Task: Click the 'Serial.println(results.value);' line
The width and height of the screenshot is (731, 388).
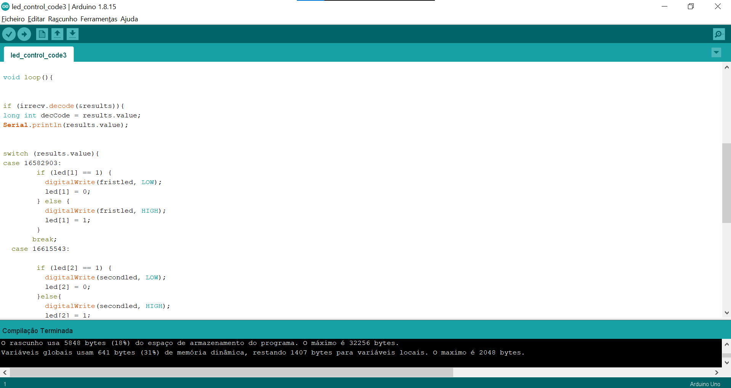Action: pos(66,125)
